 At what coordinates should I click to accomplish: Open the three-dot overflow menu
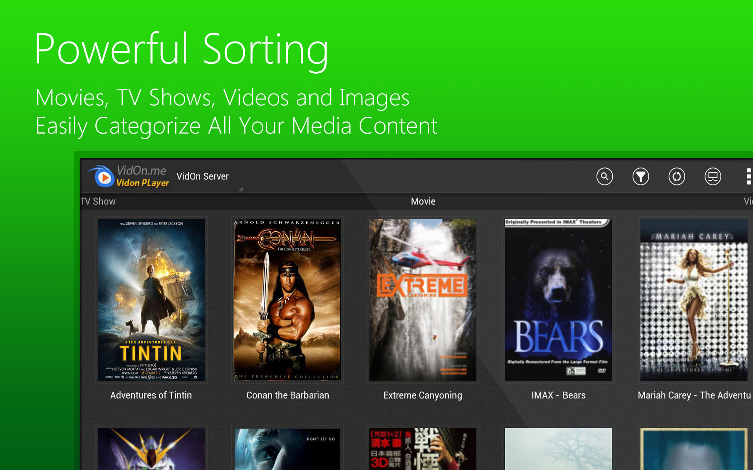(x=748, y=177)
